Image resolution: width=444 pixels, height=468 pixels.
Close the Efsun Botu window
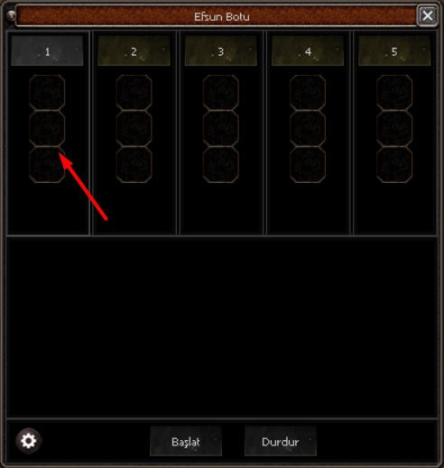pyautogui.click(x=428, y=15)
